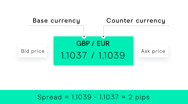Click 1.1039 in the spread formula
Image resolution: width=188 pixels, height=104 pixels.
81,97
